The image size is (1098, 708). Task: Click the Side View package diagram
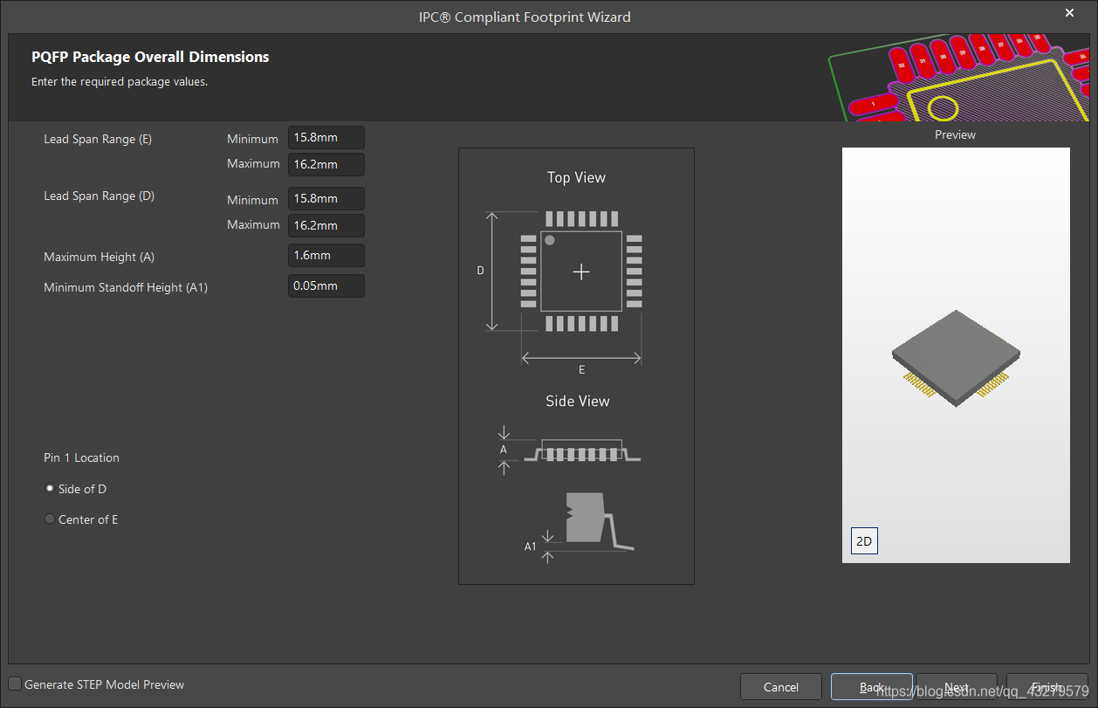580,451
